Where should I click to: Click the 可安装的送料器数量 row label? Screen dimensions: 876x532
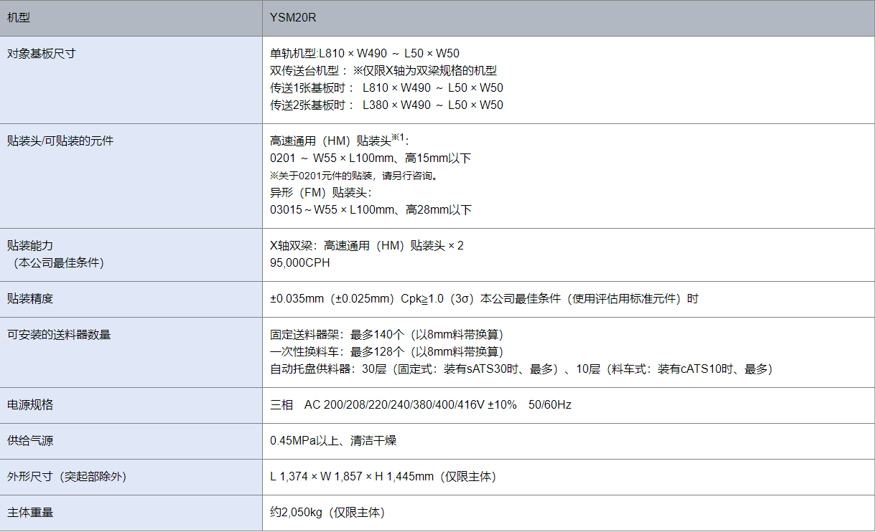point(59,335)
